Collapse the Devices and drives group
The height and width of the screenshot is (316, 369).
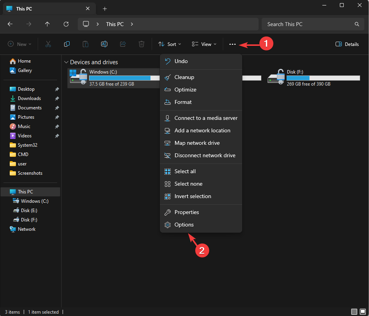coord(66,62)
